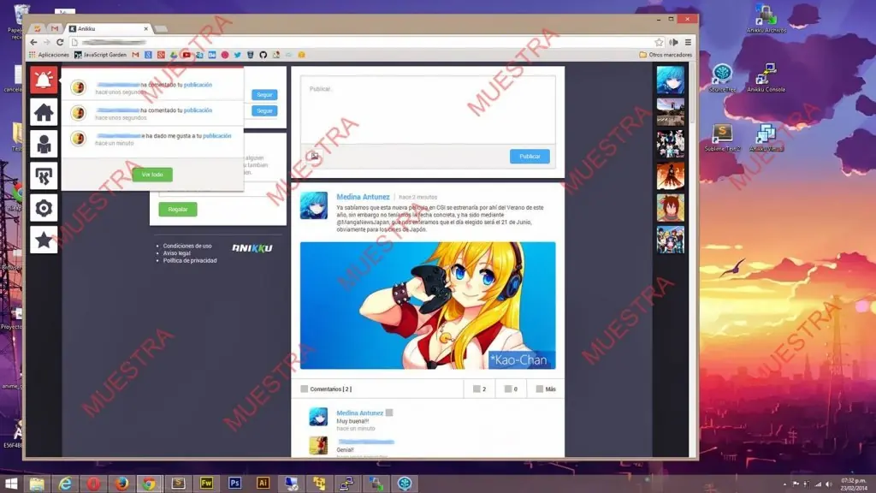Open Internet Explorer from the taskbar
Viewport: 876px width, 493px height.
coord(65,483)
